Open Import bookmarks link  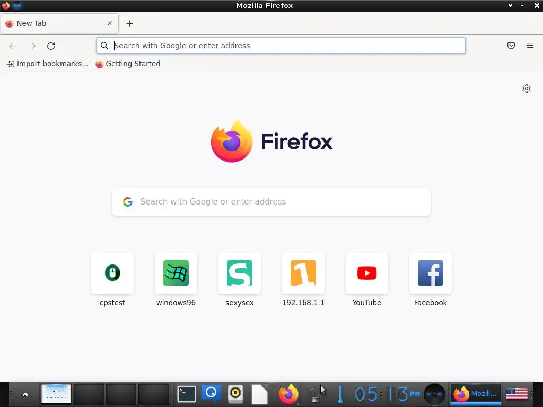[48, 64]
